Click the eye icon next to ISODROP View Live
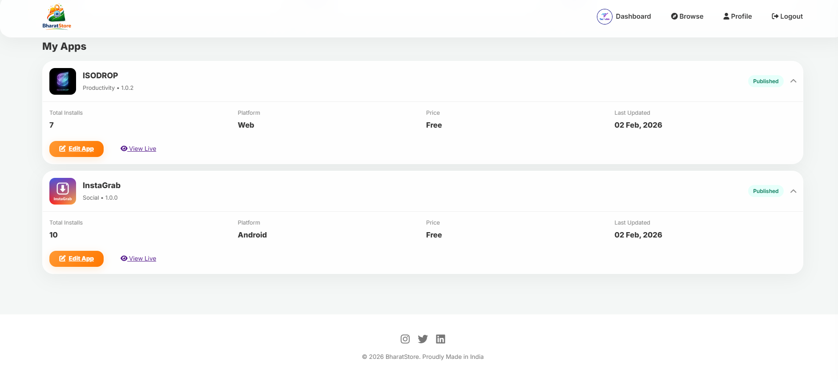The height and width of the screenshot is (382, 838). [124, 148]
